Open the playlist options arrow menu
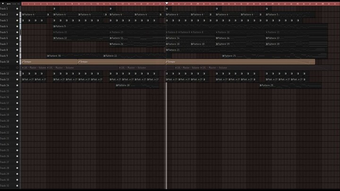The image size is (340, 191). pos(3,3)
